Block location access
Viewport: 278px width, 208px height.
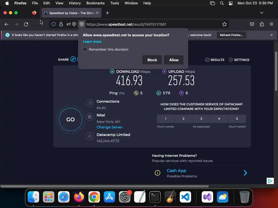click(152, 60)
